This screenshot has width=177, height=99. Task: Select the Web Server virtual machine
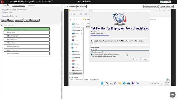tap(27, 32)
